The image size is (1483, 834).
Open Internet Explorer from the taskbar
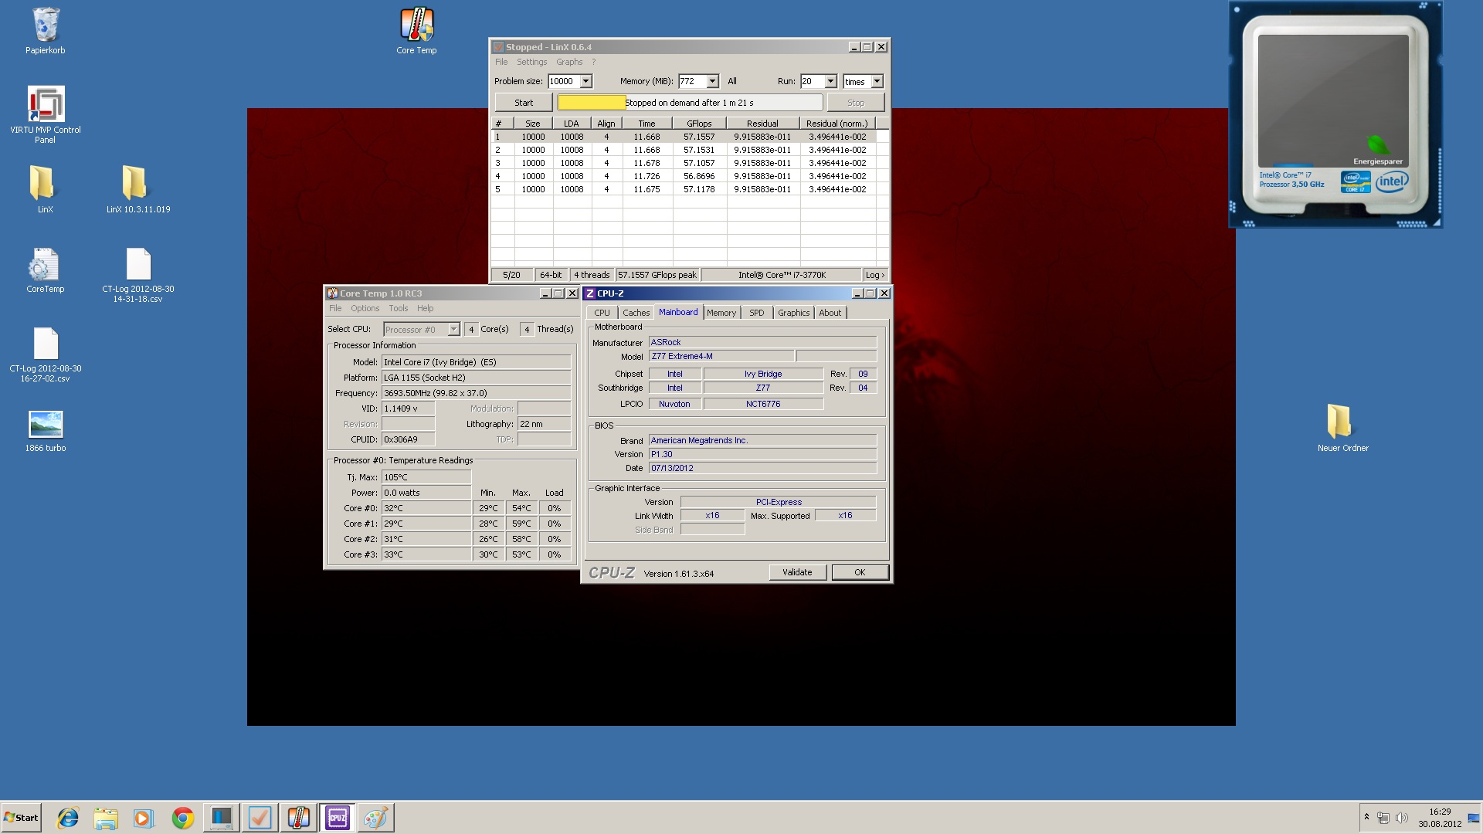(68, 818)
